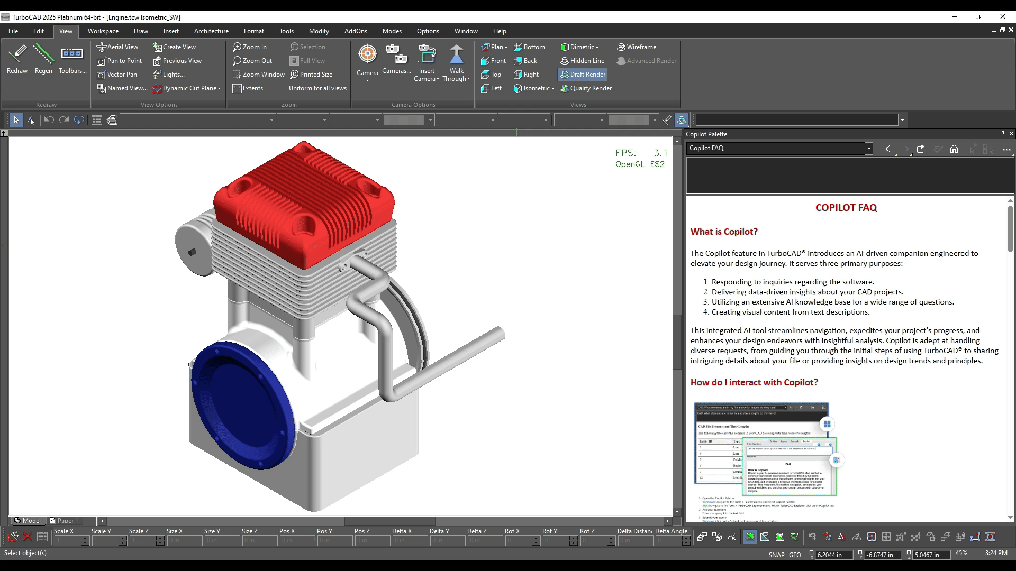Image resolution: width=1016 pixels, height=571 pixels.
Task: Toggle Printed Size zoom
Action: tap(311, 75)
